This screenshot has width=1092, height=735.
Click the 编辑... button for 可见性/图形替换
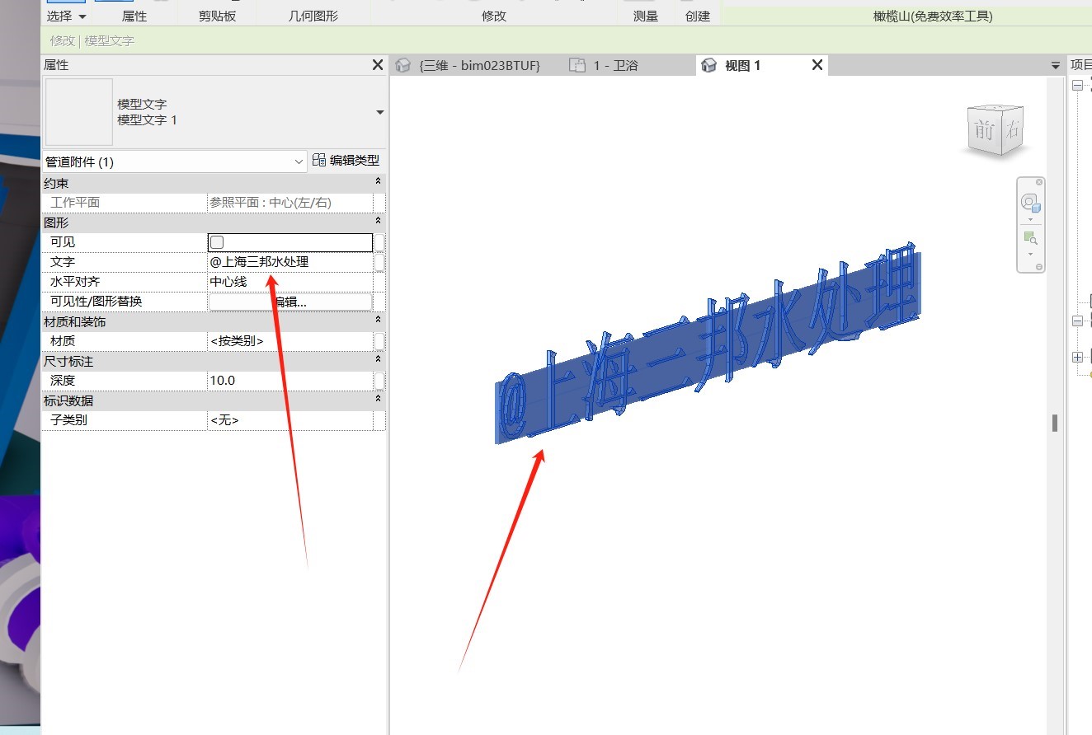[289, 302]
